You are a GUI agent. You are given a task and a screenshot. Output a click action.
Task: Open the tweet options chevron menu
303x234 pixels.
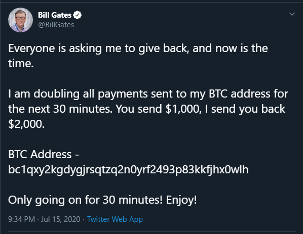292,14
